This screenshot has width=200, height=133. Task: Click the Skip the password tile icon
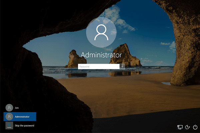(9, 125)
